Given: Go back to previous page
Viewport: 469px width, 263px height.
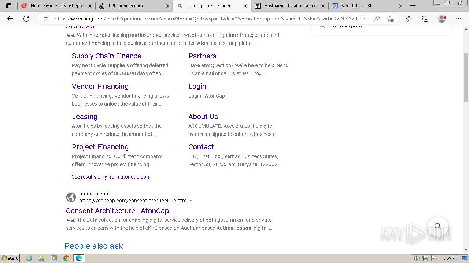Looking at the screenshot, I should (x=10, y=19).
